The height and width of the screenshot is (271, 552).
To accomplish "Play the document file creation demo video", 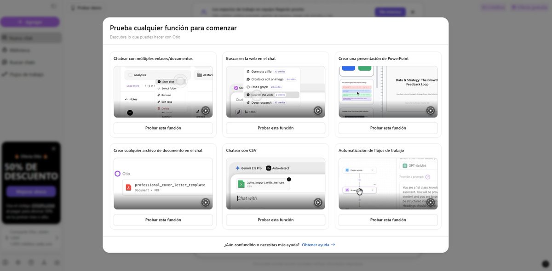I will pos(206,203).
